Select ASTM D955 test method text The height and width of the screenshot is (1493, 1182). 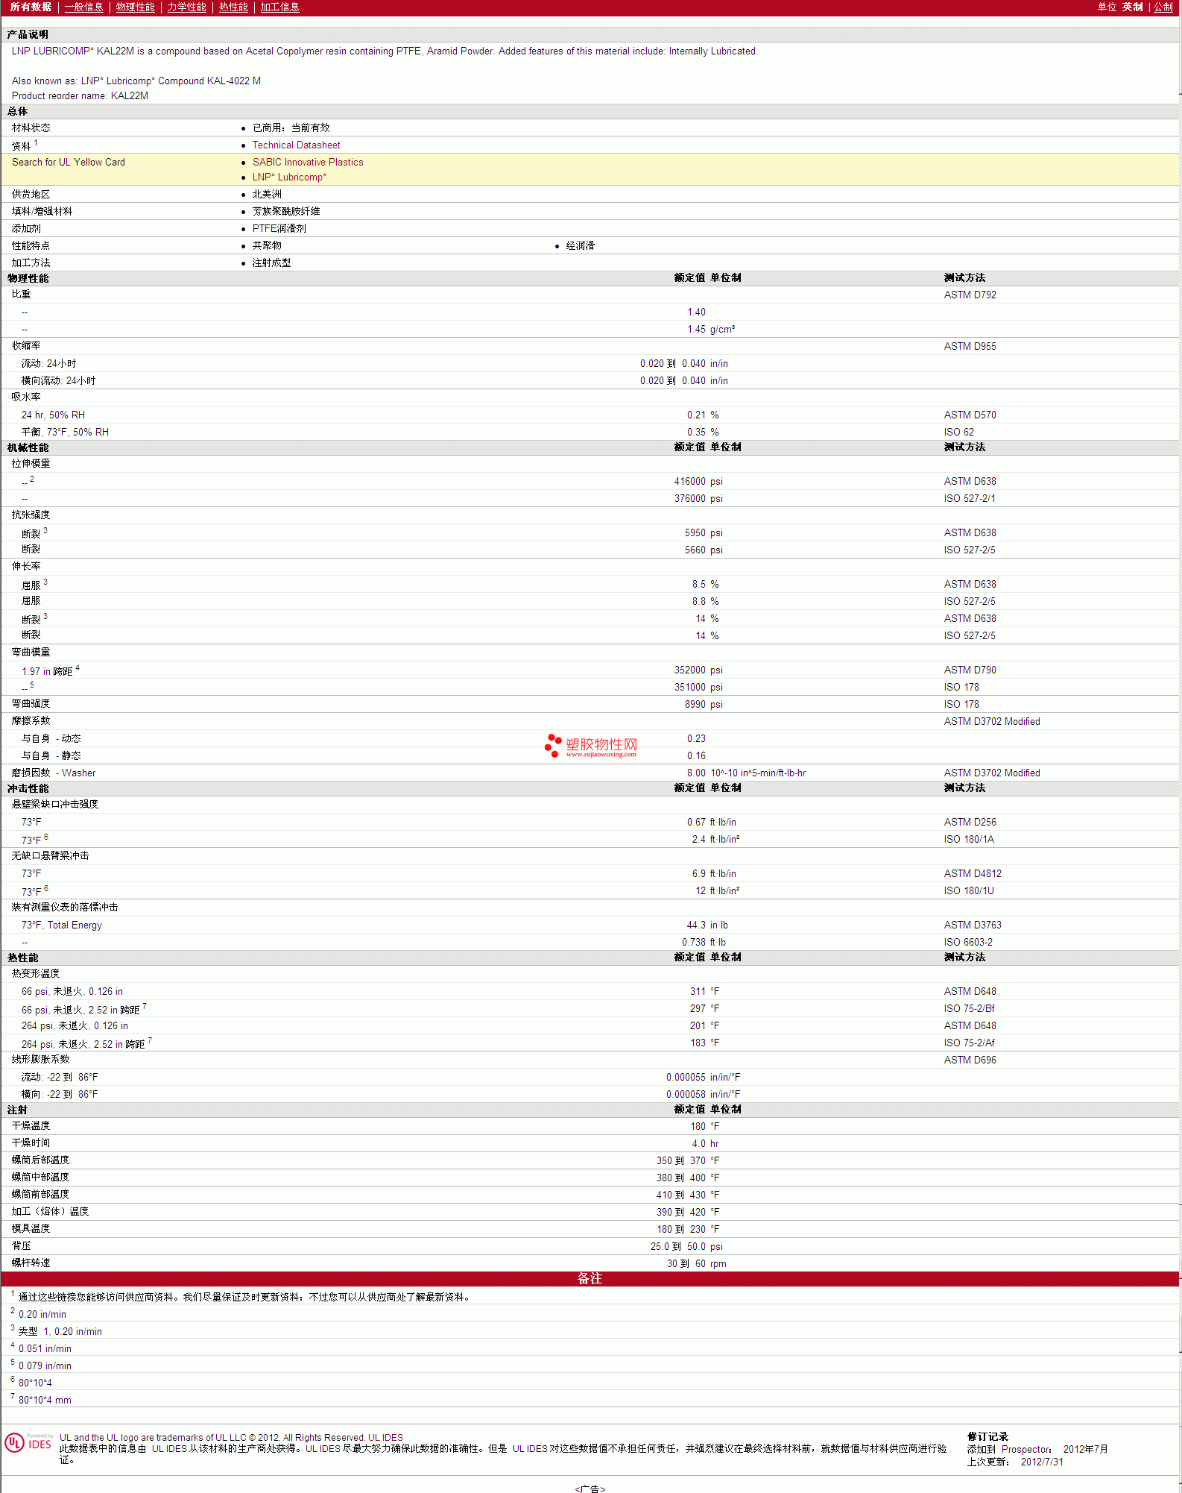(x=970, y=347)
